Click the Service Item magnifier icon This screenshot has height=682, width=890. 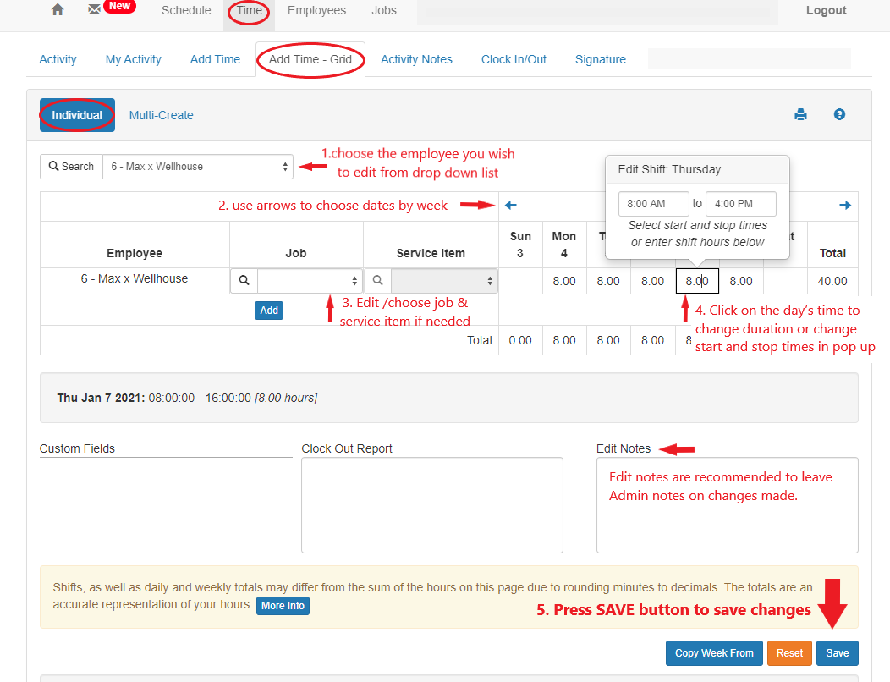377,280
